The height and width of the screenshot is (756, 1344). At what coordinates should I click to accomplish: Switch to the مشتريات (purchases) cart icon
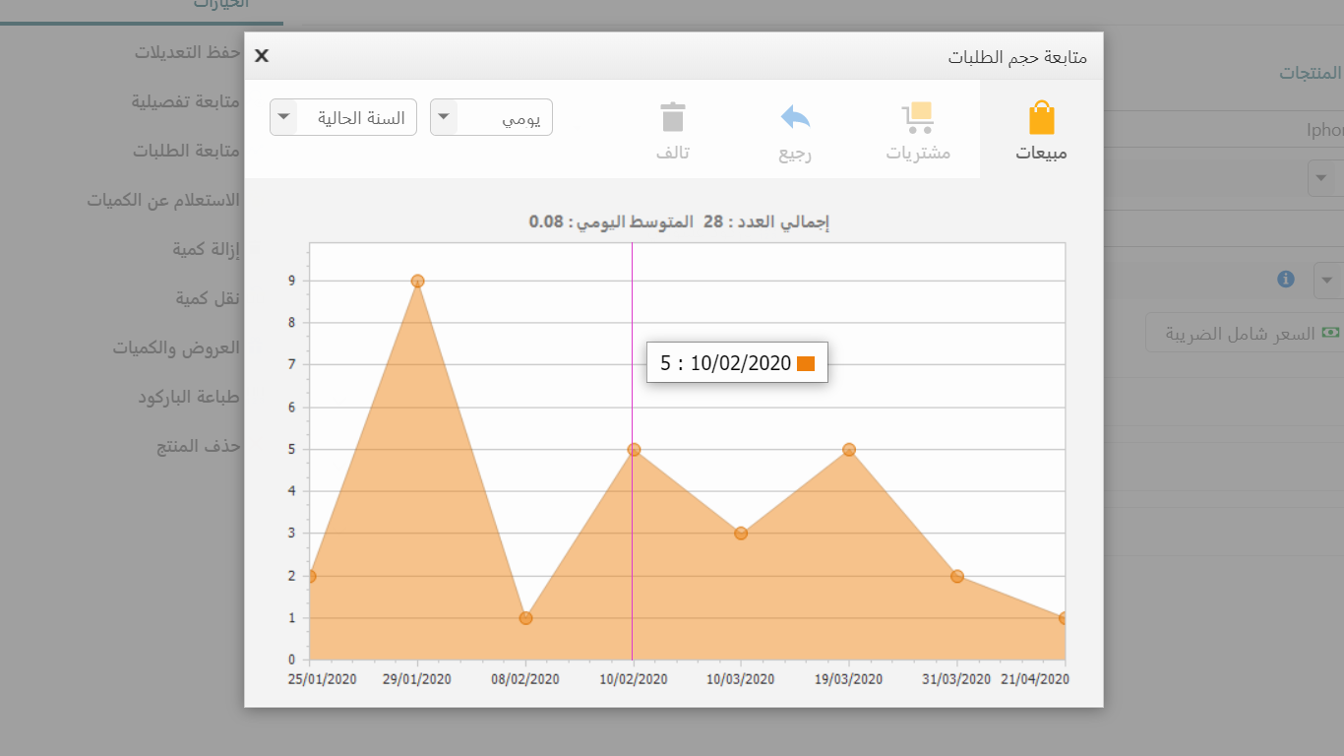click(918, 130)
